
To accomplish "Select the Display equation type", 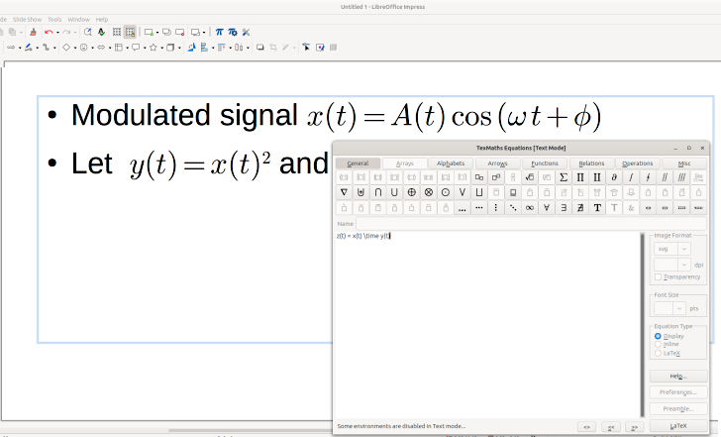I will [658, 336].
